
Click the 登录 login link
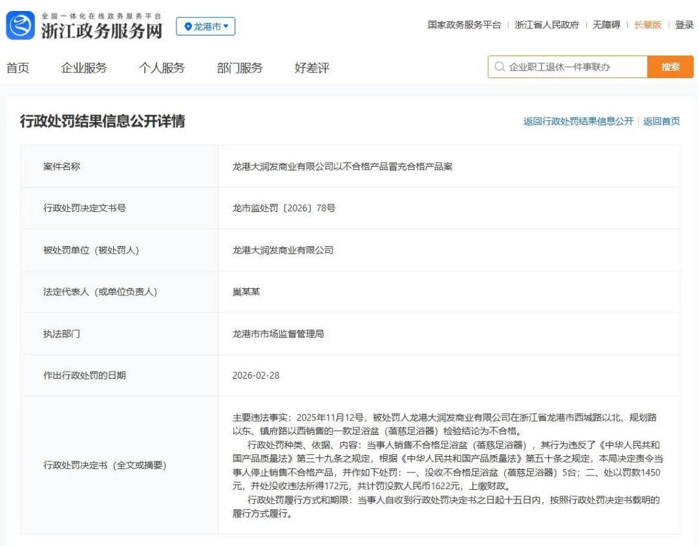[x=684, y=25]
